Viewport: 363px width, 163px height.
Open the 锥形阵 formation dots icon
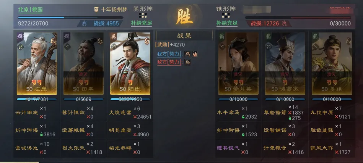tap(226, 16)
